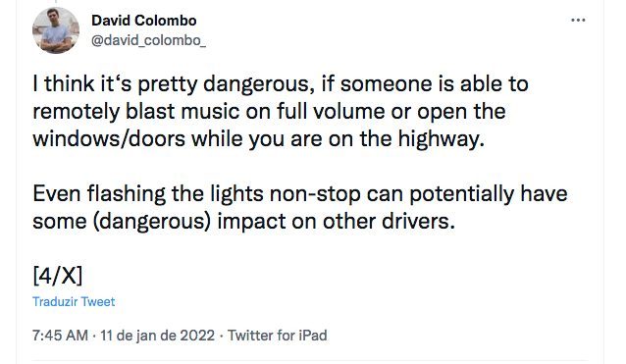Click the phrase "remotely blast music" in the tweet
626x364 pixels.
tap(135, 111)
